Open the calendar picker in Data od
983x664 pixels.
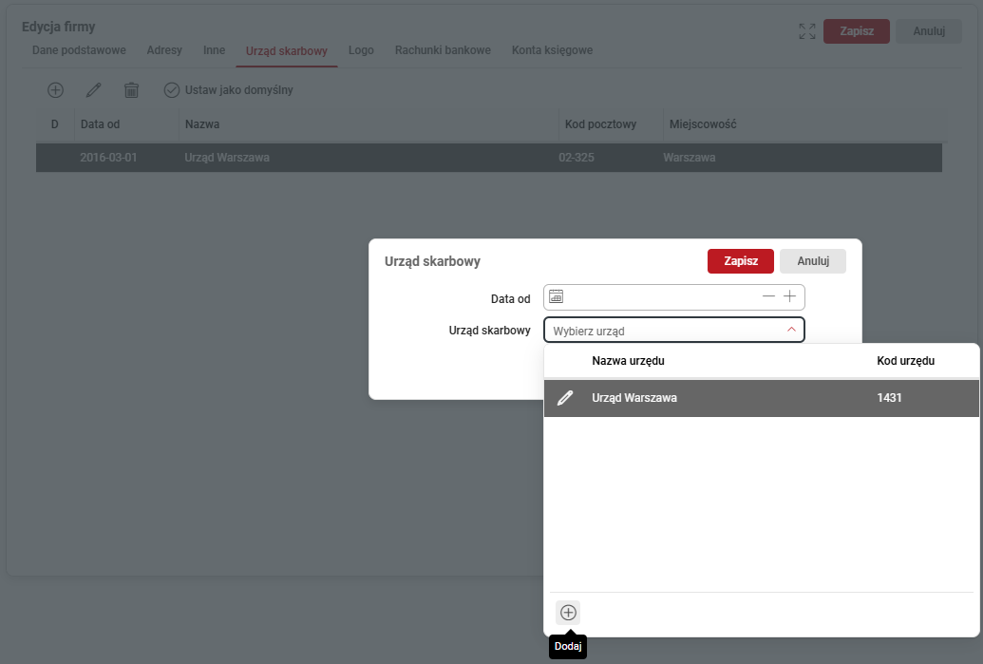[557, 296]
